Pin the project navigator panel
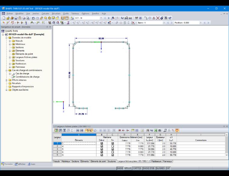 pos(47,27)
